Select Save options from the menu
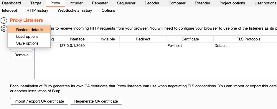Image resolution: width=277 pixels, height=109 pixels. tap(29, 43)
